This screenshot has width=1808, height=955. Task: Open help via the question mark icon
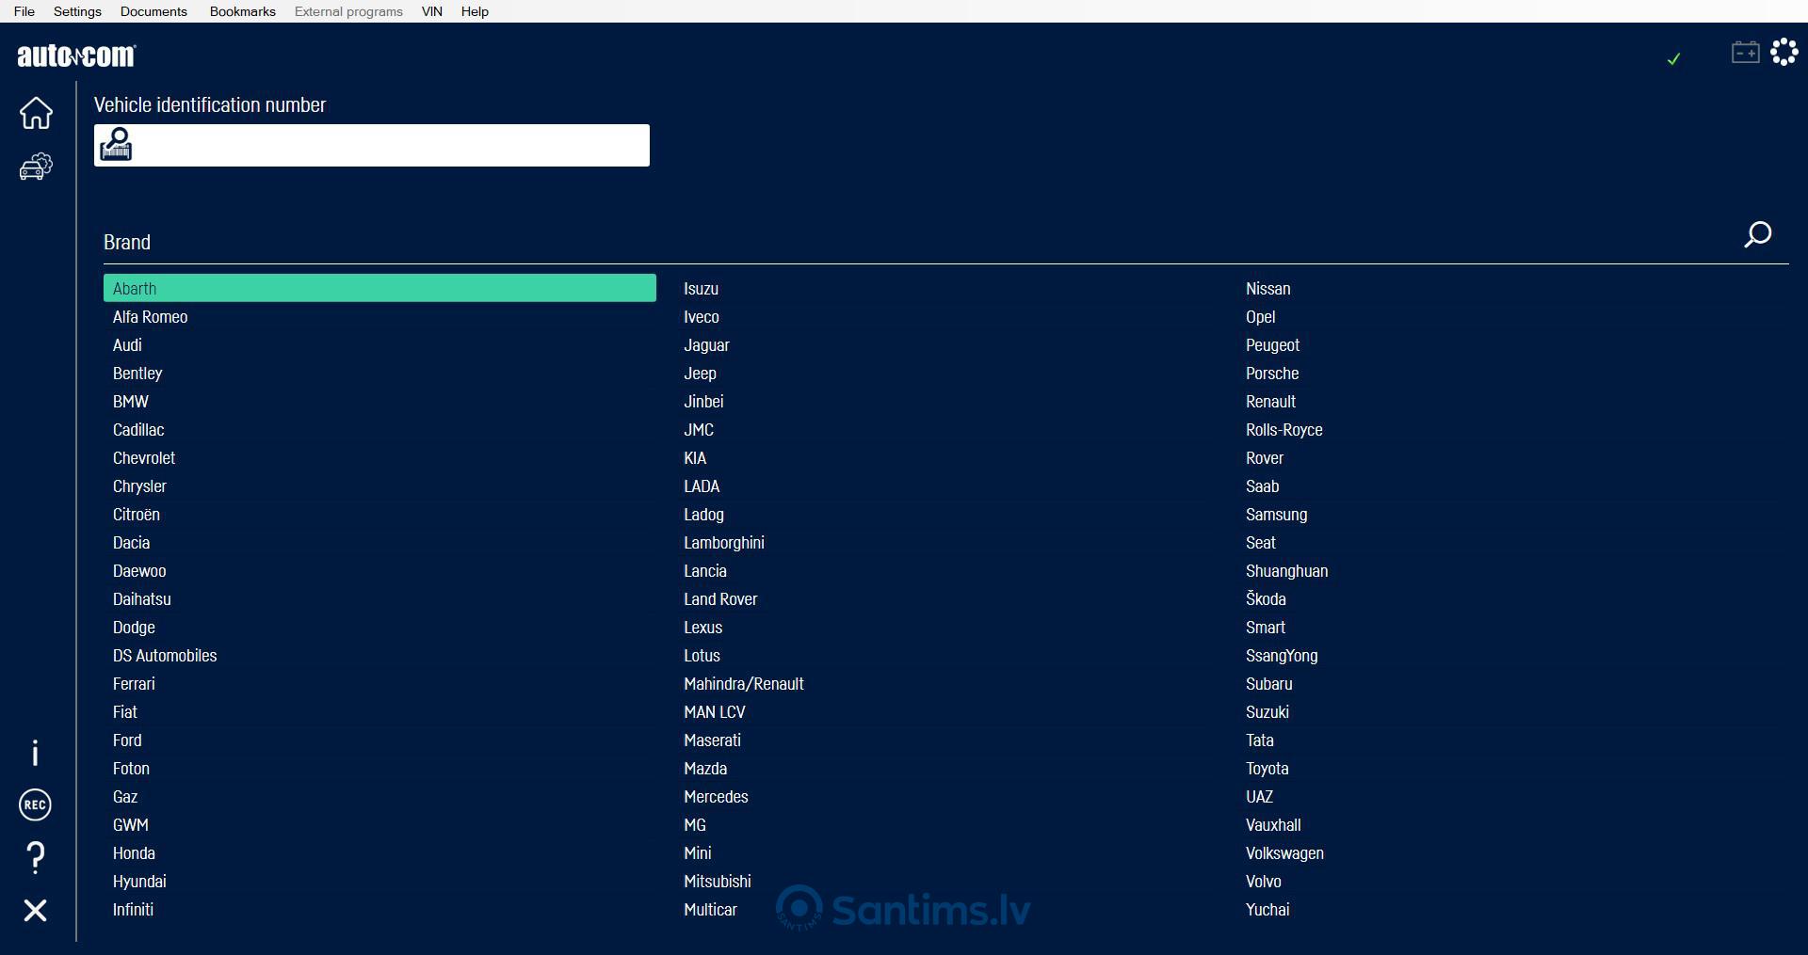tap(35, 857)
